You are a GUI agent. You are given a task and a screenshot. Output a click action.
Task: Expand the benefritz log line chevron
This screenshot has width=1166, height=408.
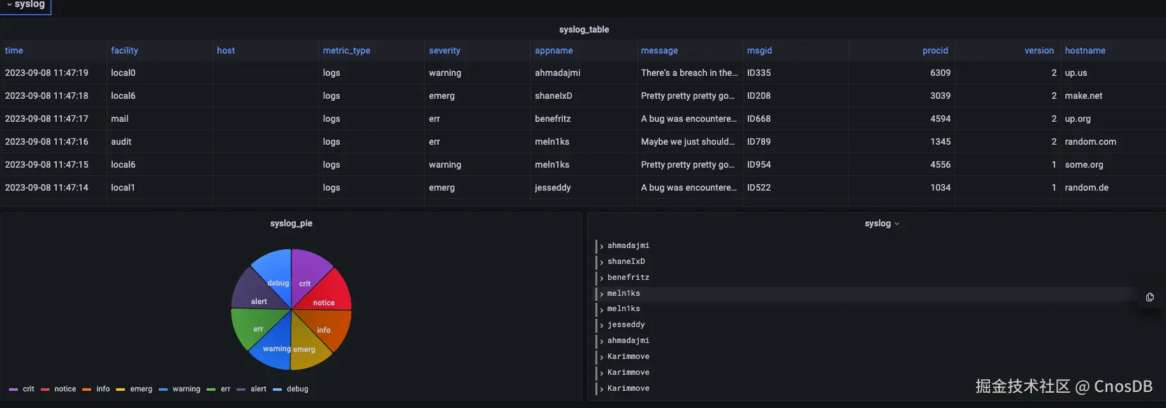tap(601, 278)
